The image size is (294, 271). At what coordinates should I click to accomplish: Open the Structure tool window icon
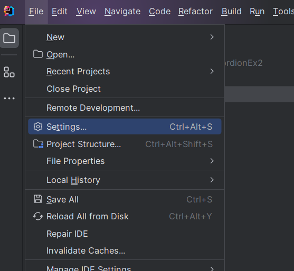click(9, 72)
